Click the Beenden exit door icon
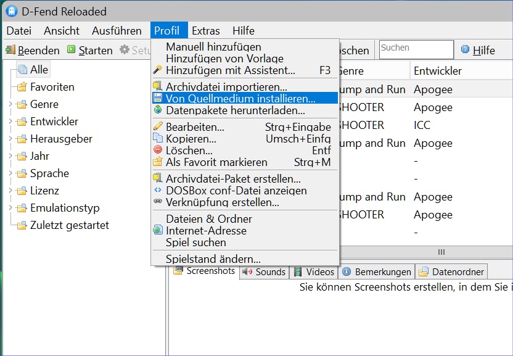 10,50
